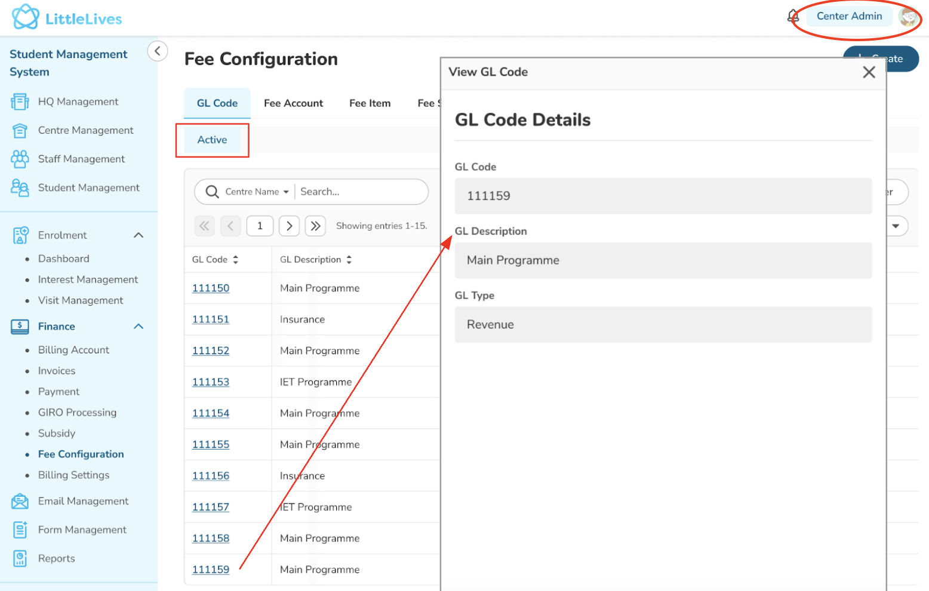Click the Email Management icon

(x=20, y=501)
